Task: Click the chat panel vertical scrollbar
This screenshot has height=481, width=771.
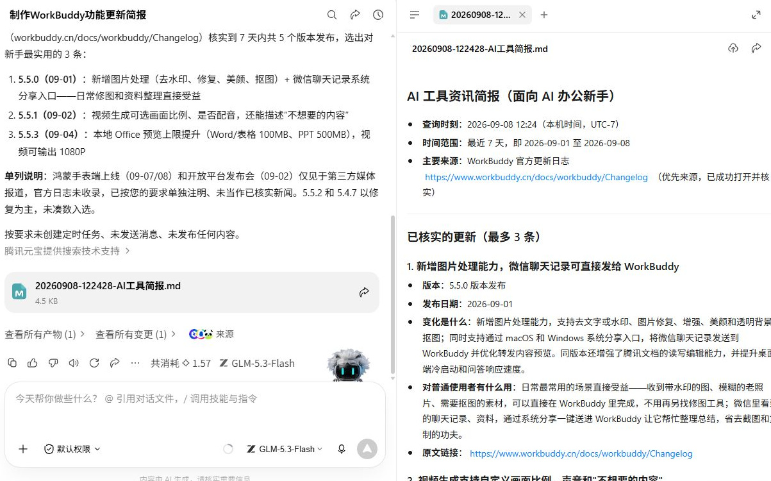Action: coord(393,294)
